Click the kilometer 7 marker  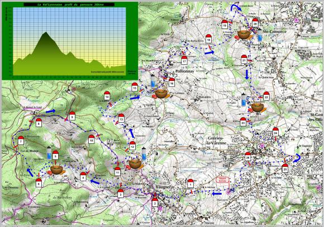(21, 141)
